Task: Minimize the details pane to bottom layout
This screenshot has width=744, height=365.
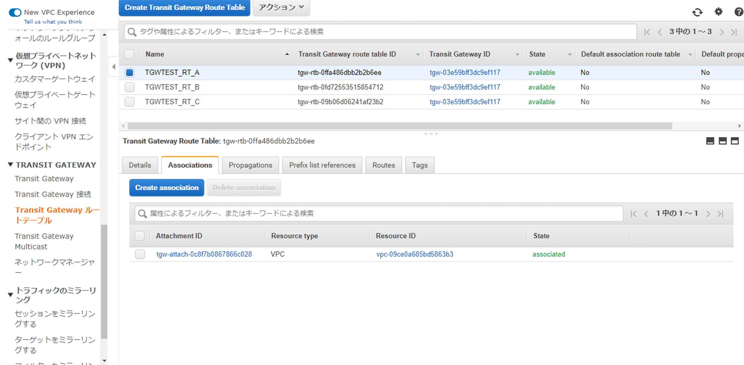Action: tap(710, 141)
